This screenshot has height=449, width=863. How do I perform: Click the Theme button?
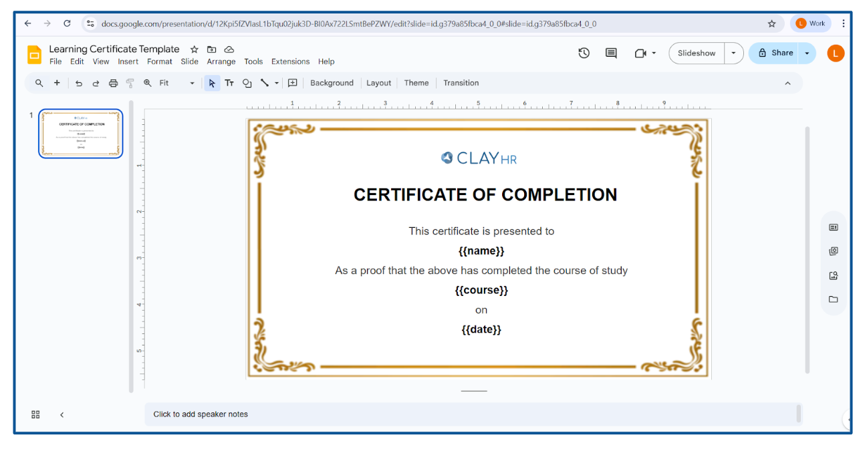[416, 83]
